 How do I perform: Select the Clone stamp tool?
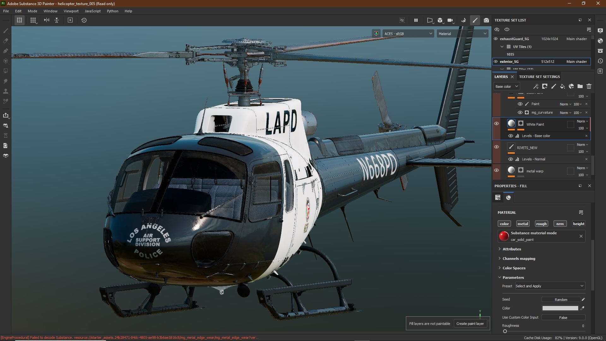(x=5, y=91)
